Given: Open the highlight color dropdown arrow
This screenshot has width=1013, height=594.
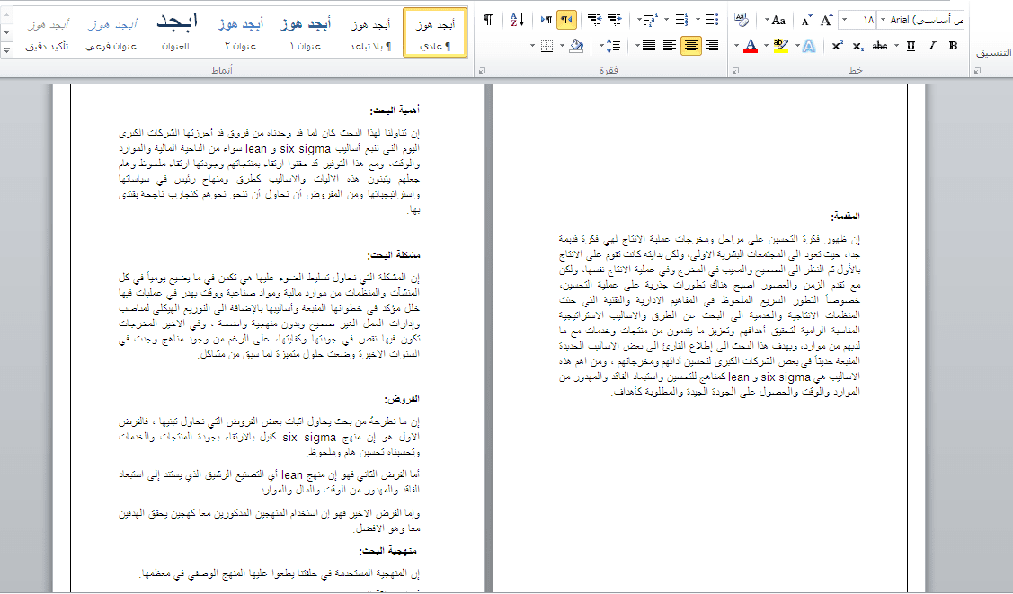Looking at the screenshot, I should [766, 46].
